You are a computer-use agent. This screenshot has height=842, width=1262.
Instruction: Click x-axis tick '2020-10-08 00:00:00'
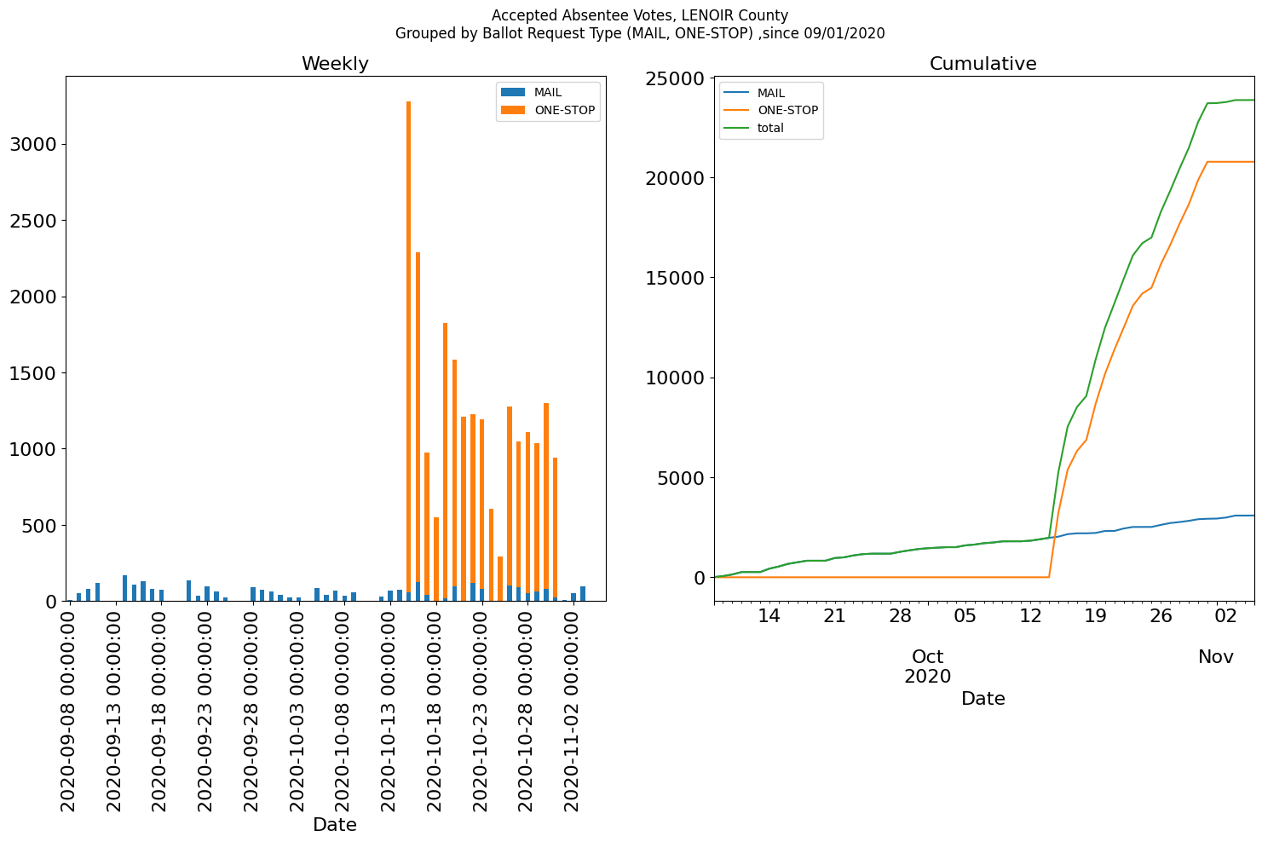point(344,710)
